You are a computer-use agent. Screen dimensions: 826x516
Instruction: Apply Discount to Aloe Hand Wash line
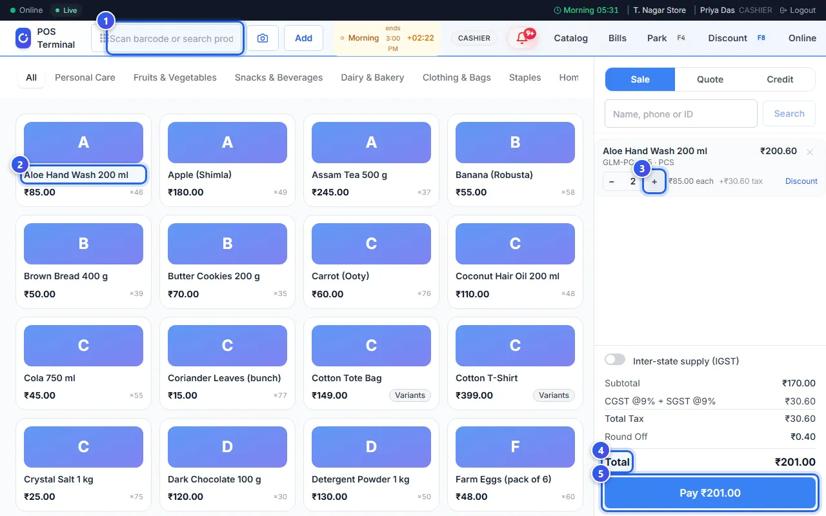pos(801,181)
